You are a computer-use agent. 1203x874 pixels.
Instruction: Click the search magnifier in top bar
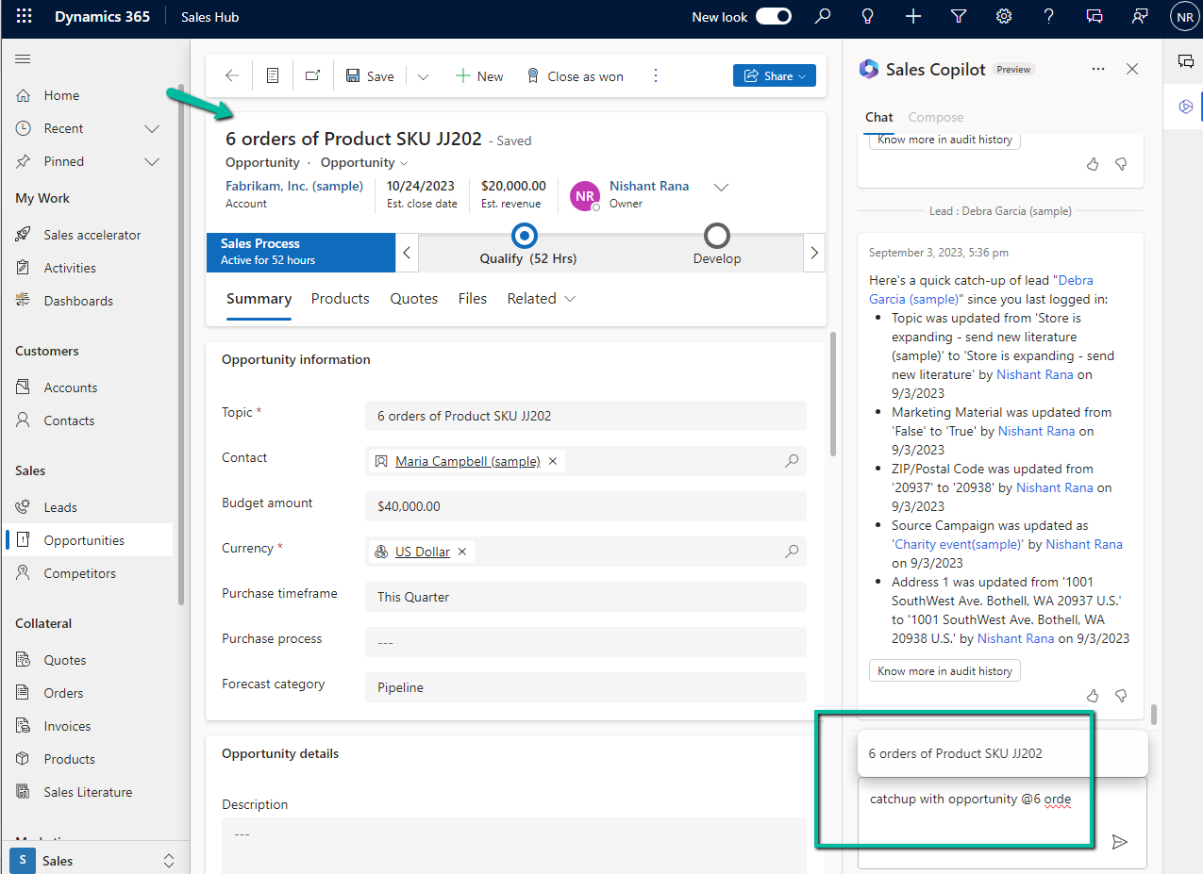pyautogui.click(x=823, y=17)
